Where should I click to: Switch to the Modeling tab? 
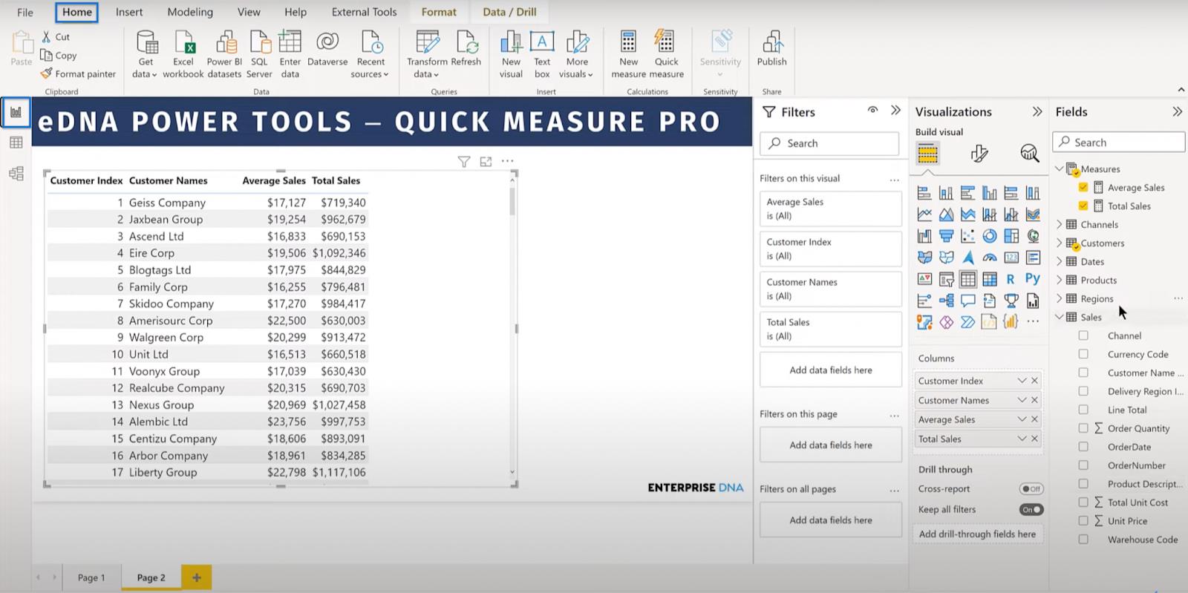(x=190, y=12)
